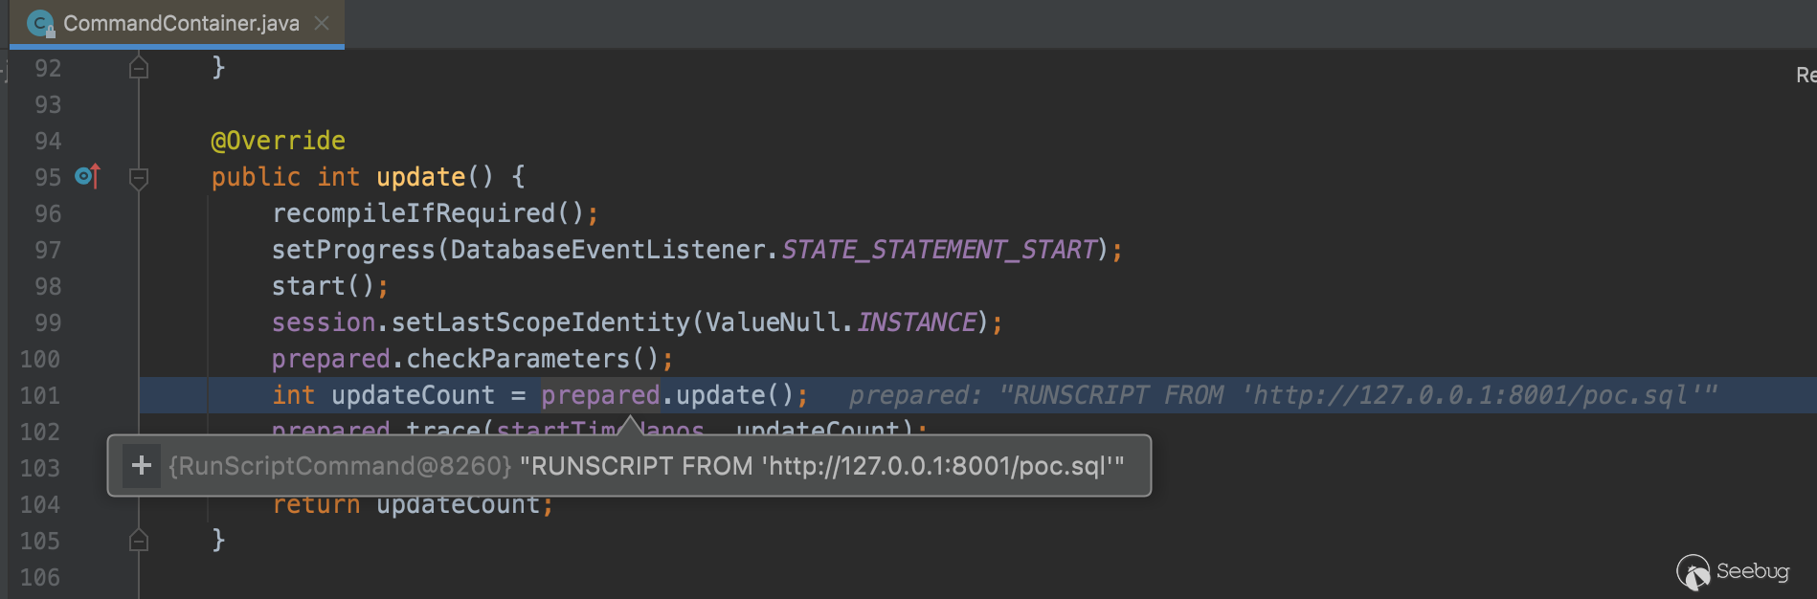Click inline debug hint for prepared
Image resolution: width=1817 pixels, height=599 pixels.
tap(1282, 395)
